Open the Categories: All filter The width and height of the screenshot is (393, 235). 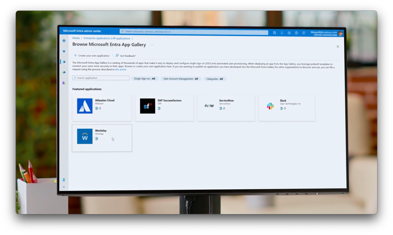214,79
